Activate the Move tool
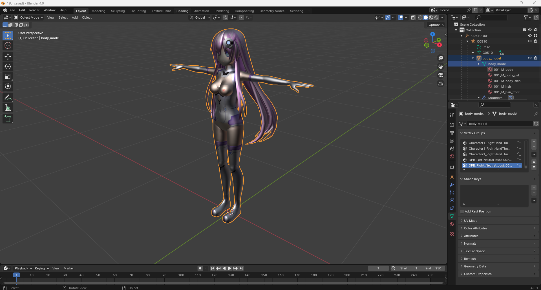Screen dimensions: 541x290 (8, 57)
